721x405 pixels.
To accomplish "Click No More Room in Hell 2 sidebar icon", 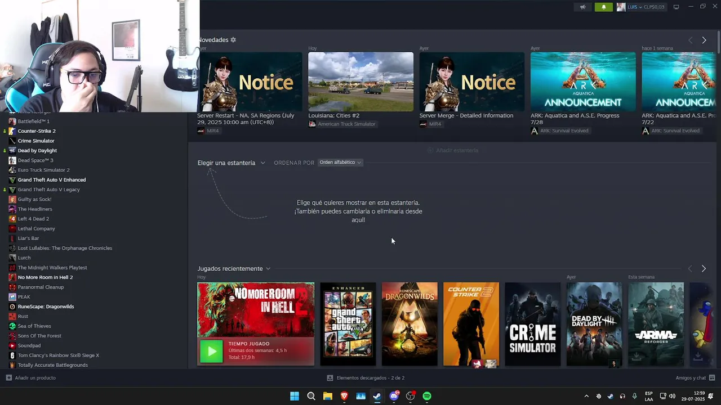I will (x=12, y=277).
